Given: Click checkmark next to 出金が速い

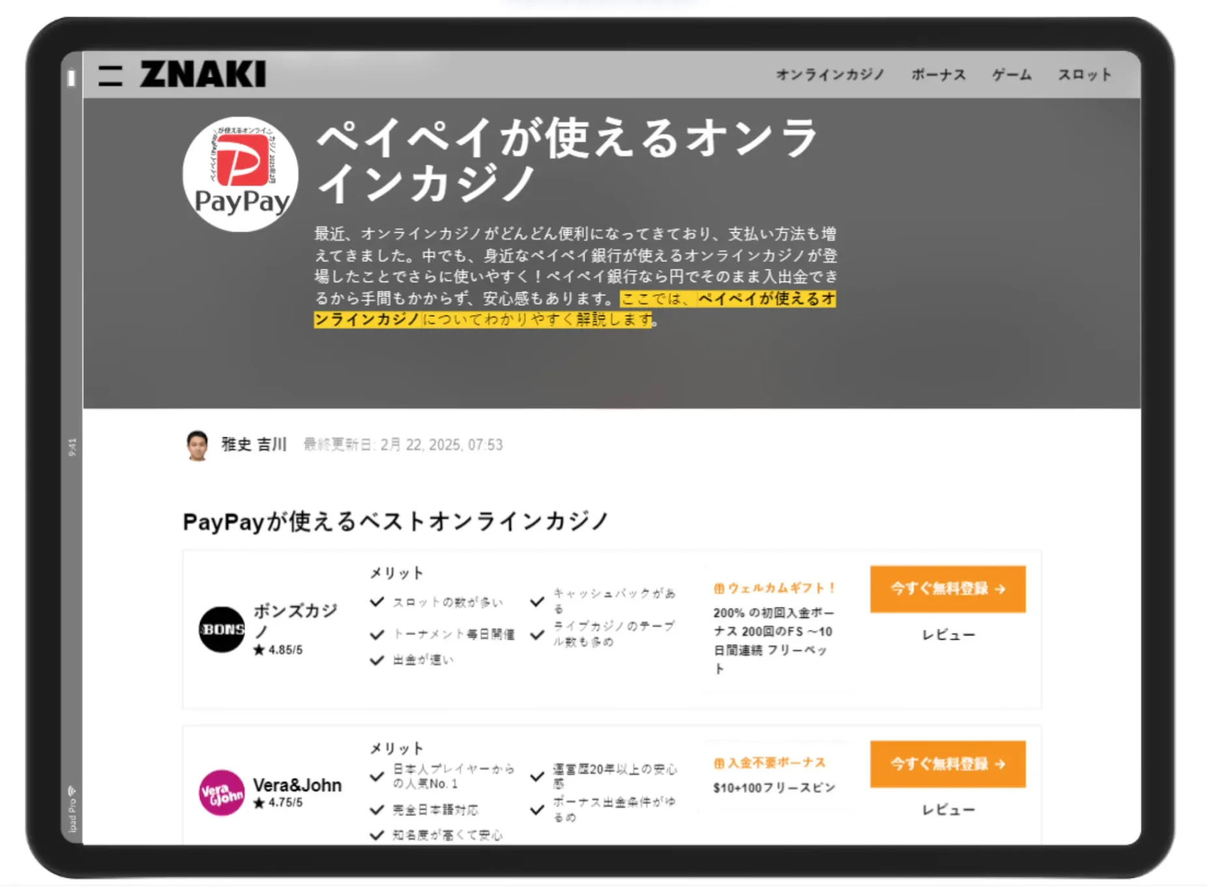Looking at the screenshot, I should (x=377, y=660).
